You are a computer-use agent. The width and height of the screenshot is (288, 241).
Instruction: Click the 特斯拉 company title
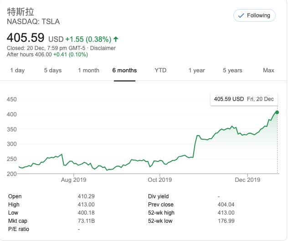[x=21, y=12]
